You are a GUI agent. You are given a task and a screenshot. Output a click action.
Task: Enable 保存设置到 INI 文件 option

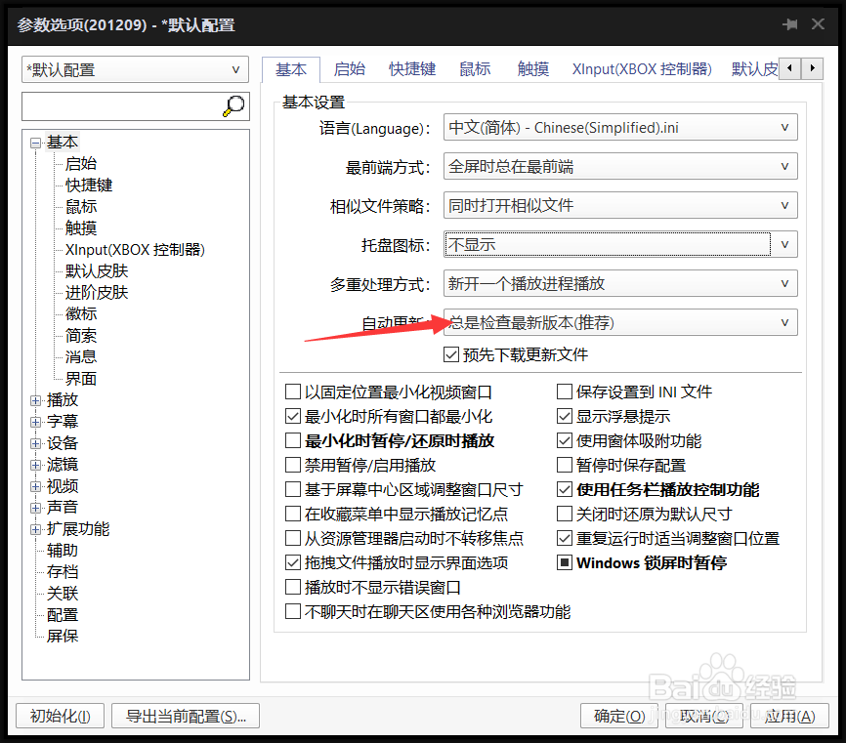pyautogui.click(x=565, y=392)
